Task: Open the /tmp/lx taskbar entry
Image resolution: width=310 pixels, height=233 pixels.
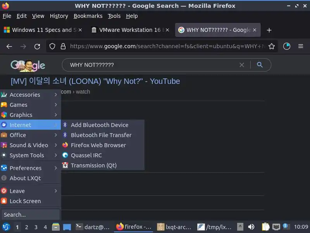Action: [x=215, y=227]
